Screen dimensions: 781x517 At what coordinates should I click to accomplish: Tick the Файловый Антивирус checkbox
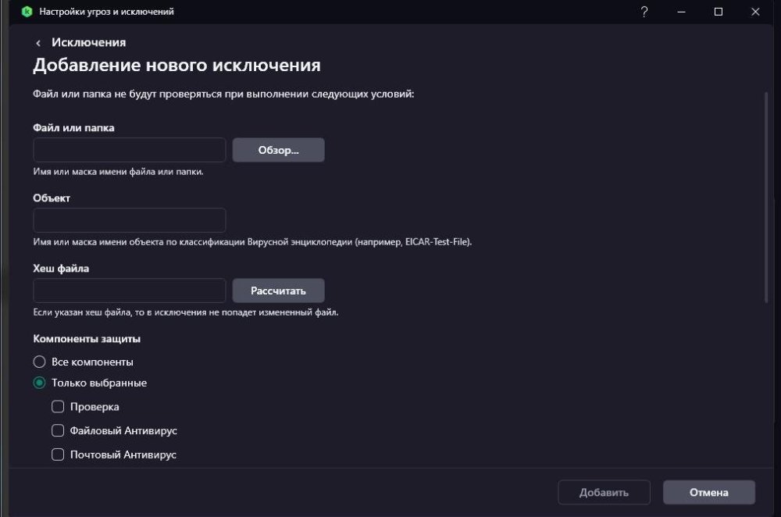point(58,430)
